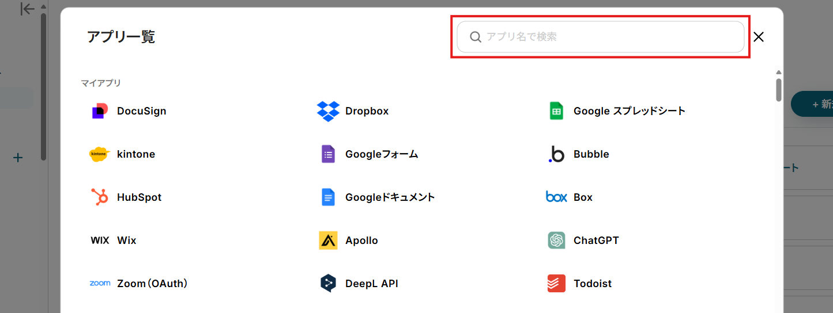Select the Wix app name
This screenshot has width=833, height=313.
[x=127, y=241]
